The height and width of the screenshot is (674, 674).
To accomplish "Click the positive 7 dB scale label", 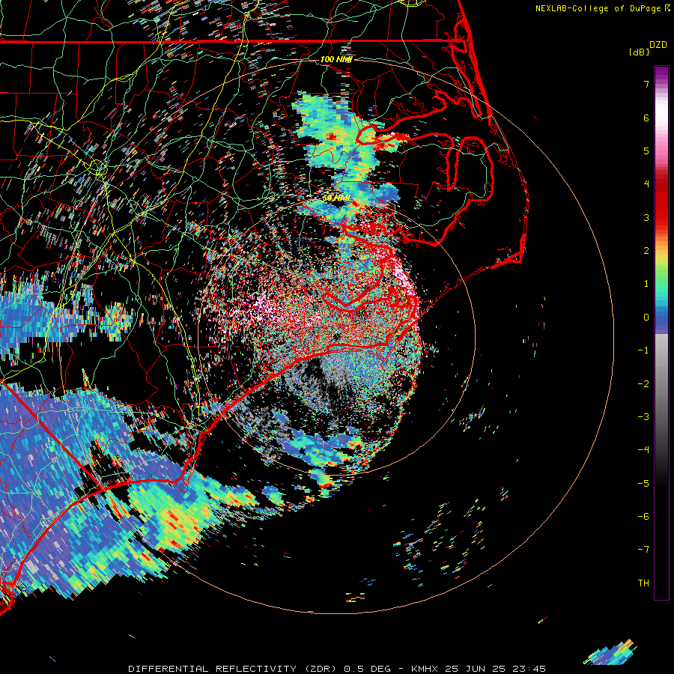I will coord(646,84).
